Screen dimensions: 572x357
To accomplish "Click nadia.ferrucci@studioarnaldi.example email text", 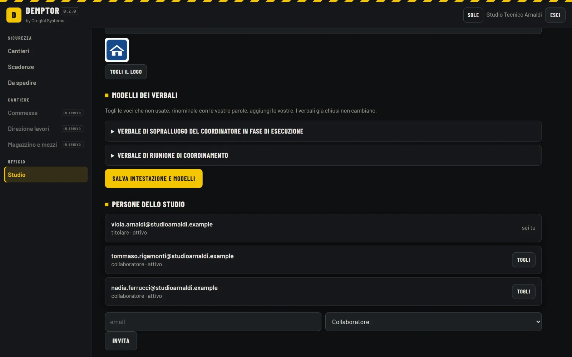I will 164,288.
